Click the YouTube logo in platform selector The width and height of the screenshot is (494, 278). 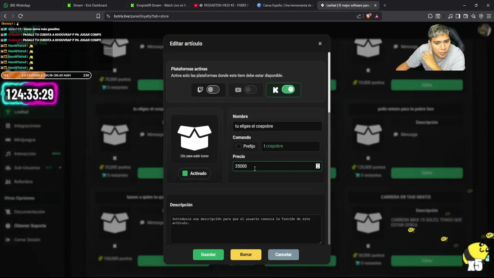click(238, 90)
